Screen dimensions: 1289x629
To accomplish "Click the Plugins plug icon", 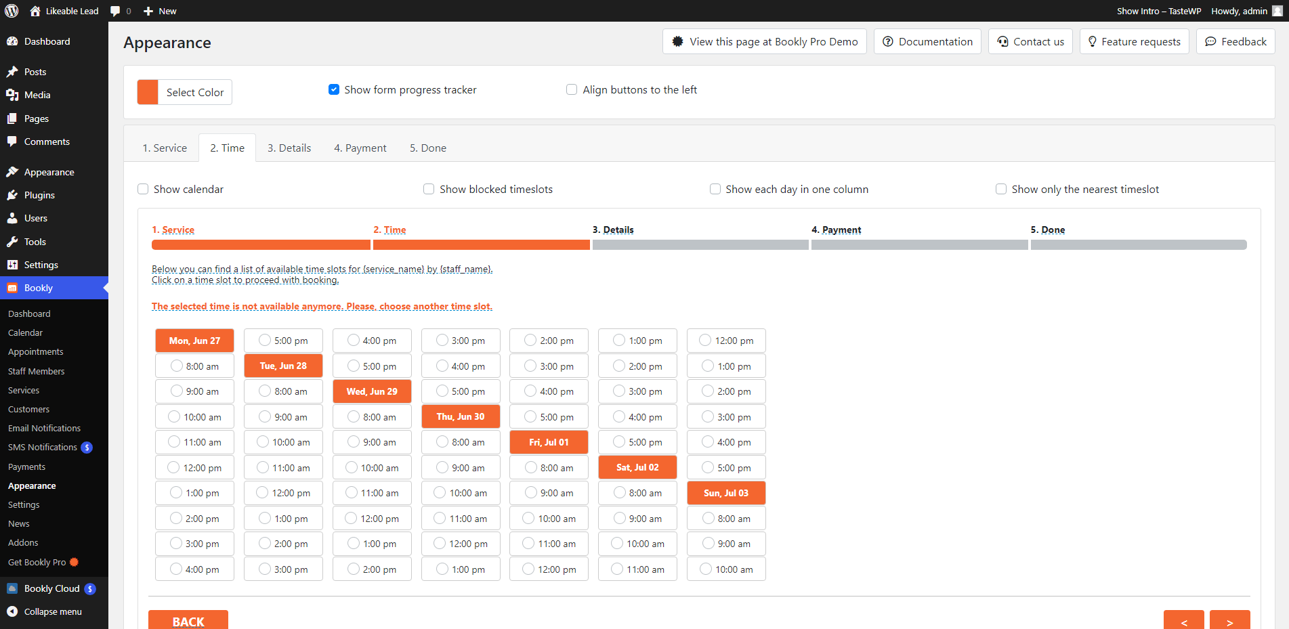I will click(12, 195).
